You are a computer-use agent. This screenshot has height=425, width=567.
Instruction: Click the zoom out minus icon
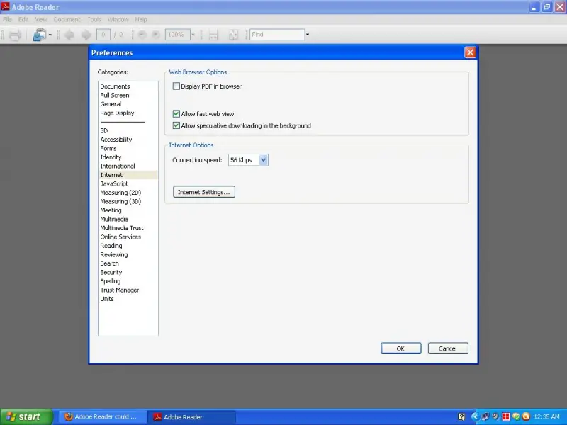pos(142,35)
